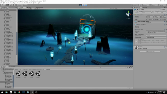Screen dimensions: 167x94
Task: Switch to the Services tab
Action: pyautogui.click(x=145, y=7)
